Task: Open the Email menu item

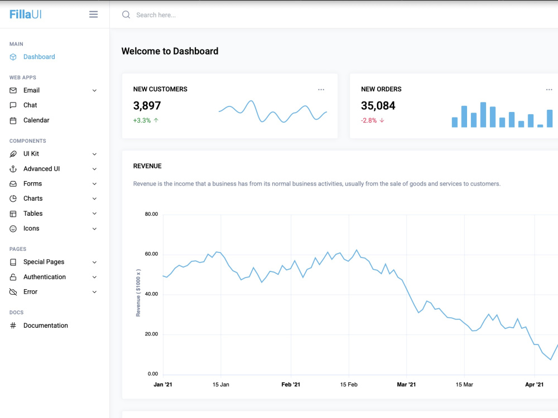Action: 31,90
